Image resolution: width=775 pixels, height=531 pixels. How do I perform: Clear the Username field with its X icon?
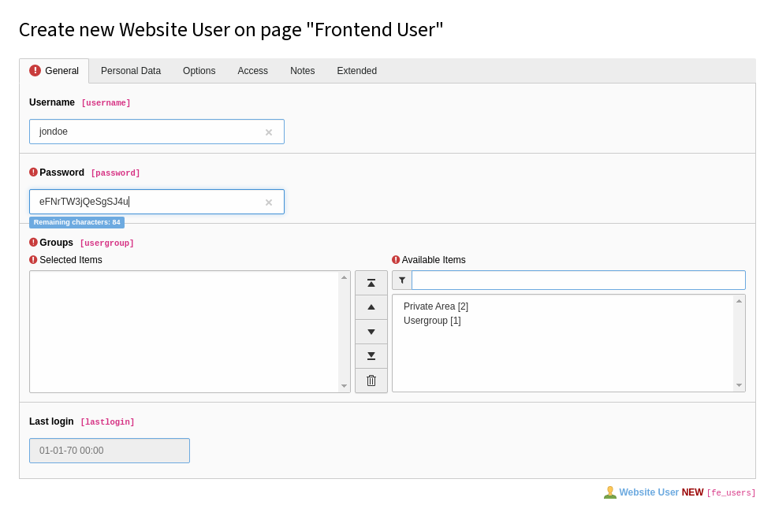point(269,132)
